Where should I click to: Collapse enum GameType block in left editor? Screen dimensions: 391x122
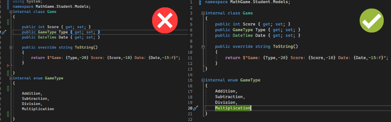tap(11, 78)
